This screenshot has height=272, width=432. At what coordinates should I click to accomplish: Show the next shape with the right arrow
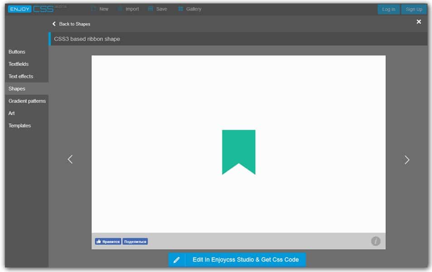coord(407,160)
